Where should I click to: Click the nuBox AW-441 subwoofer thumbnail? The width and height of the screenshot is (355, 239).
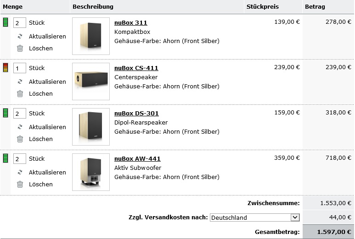tap(91, 172)
